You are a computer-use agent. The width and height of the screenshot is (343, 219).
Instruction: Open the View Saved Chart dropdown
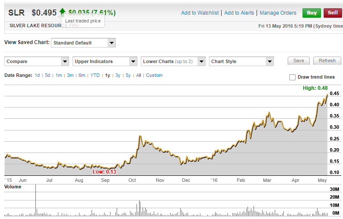83,43
